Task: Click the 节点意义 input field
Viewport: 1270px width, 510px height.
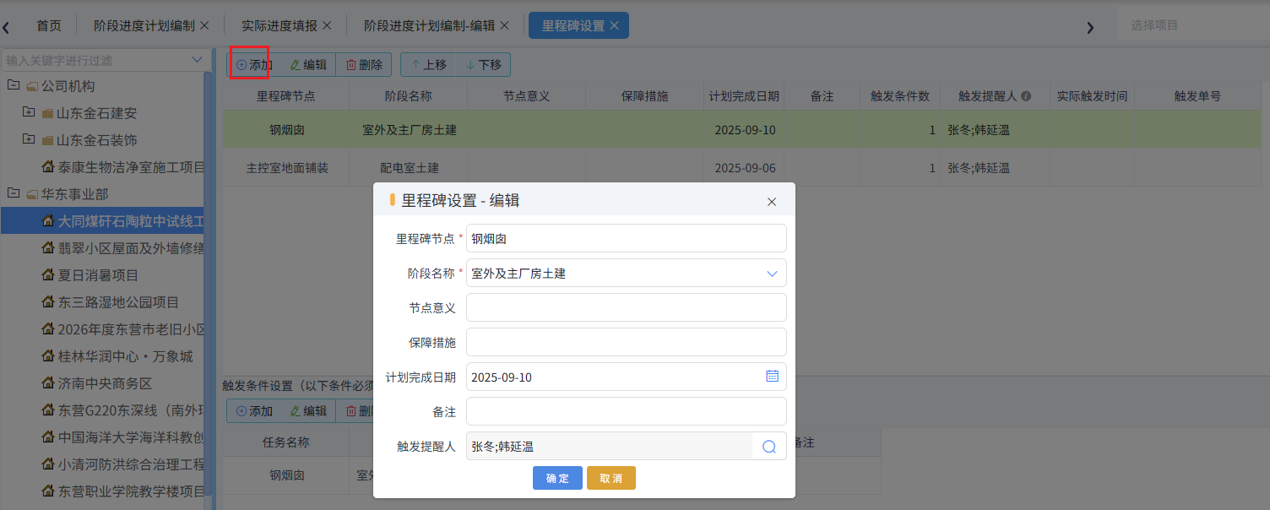Action: (627, 307)
